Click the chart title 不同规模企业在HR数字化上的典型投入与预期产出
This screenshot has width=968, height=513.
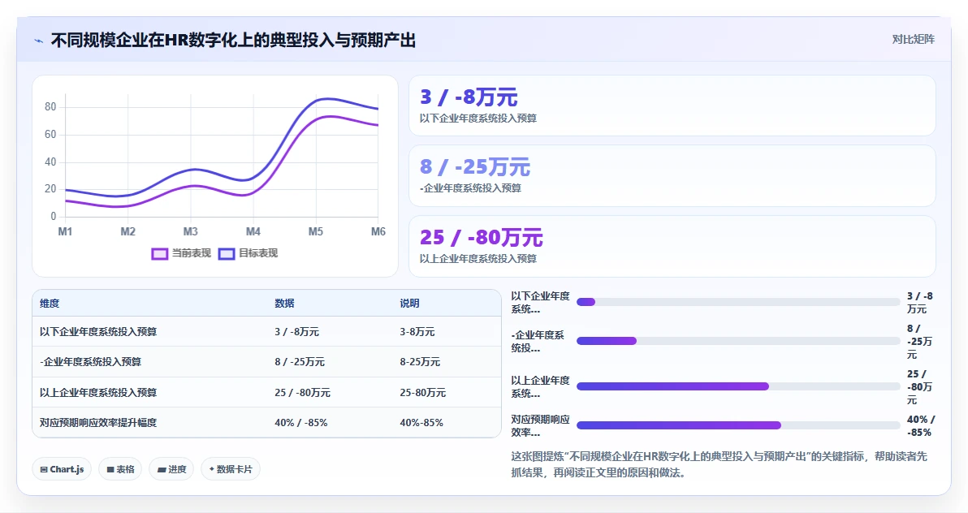click(x=233, y=41)
